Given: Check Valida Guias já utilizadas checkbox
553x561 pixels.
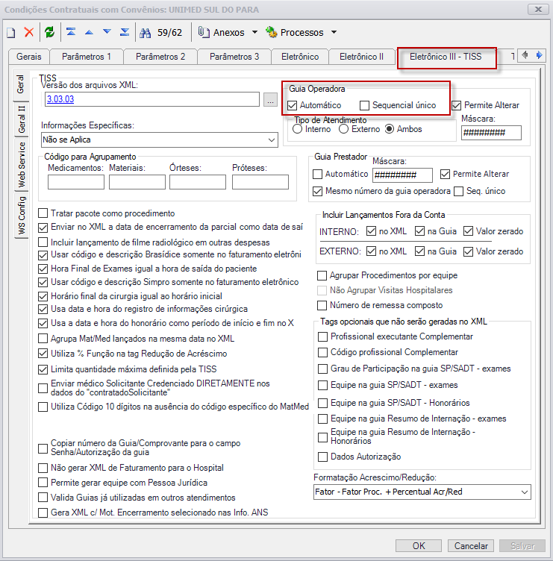Looking at the screenshot, I should (x=43, y=498).
